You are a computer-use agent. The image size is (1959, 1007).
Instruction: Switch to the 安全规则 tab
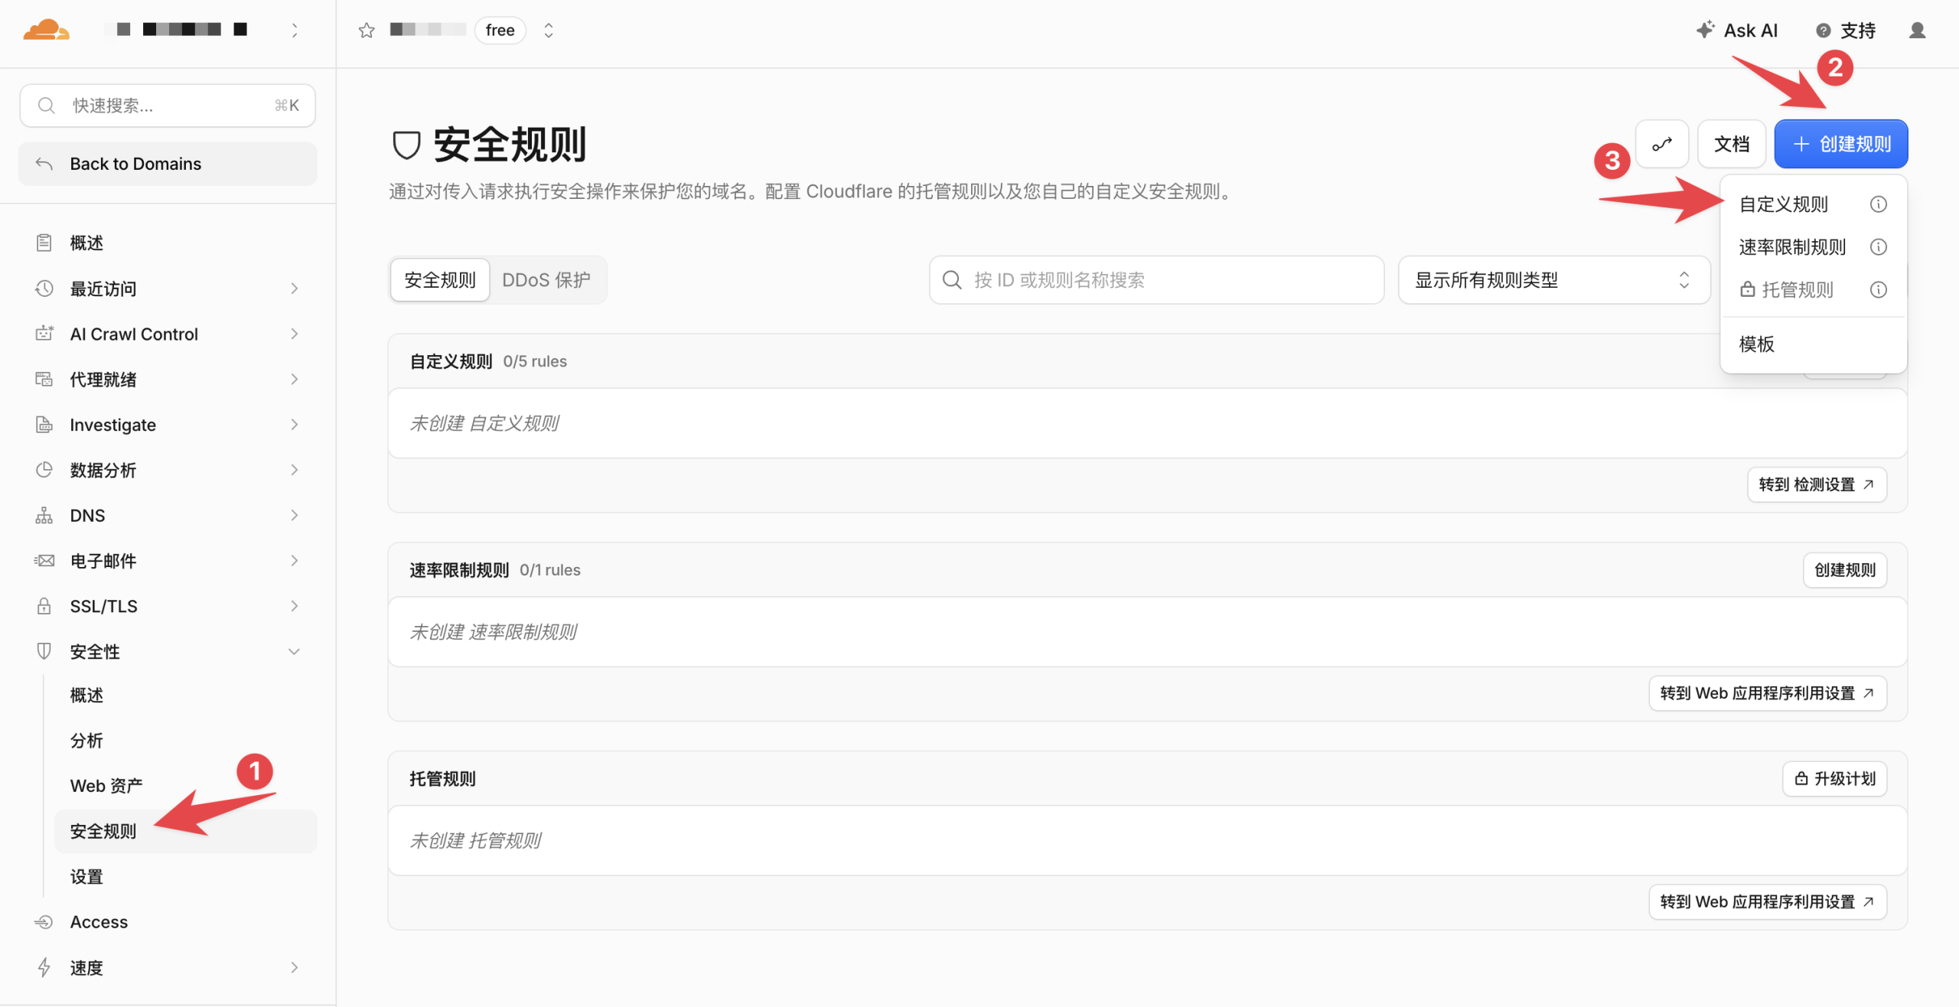click(440, 280)
